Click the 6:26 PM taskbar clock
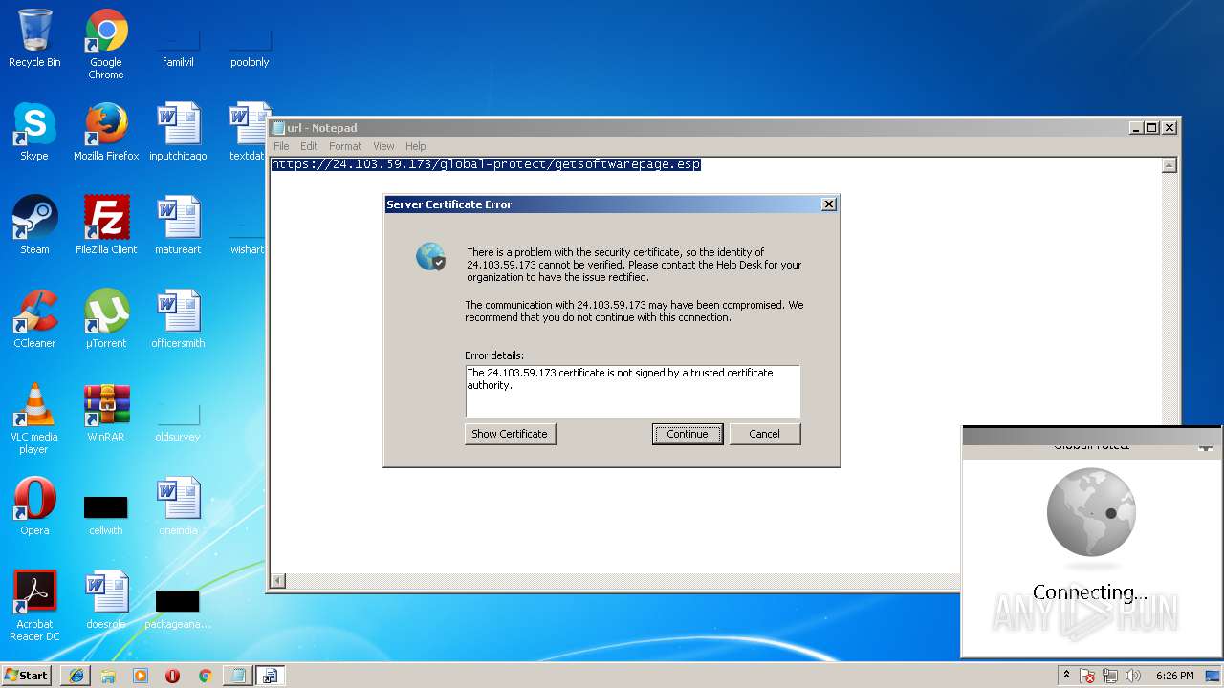 (x=1174, y=676)
